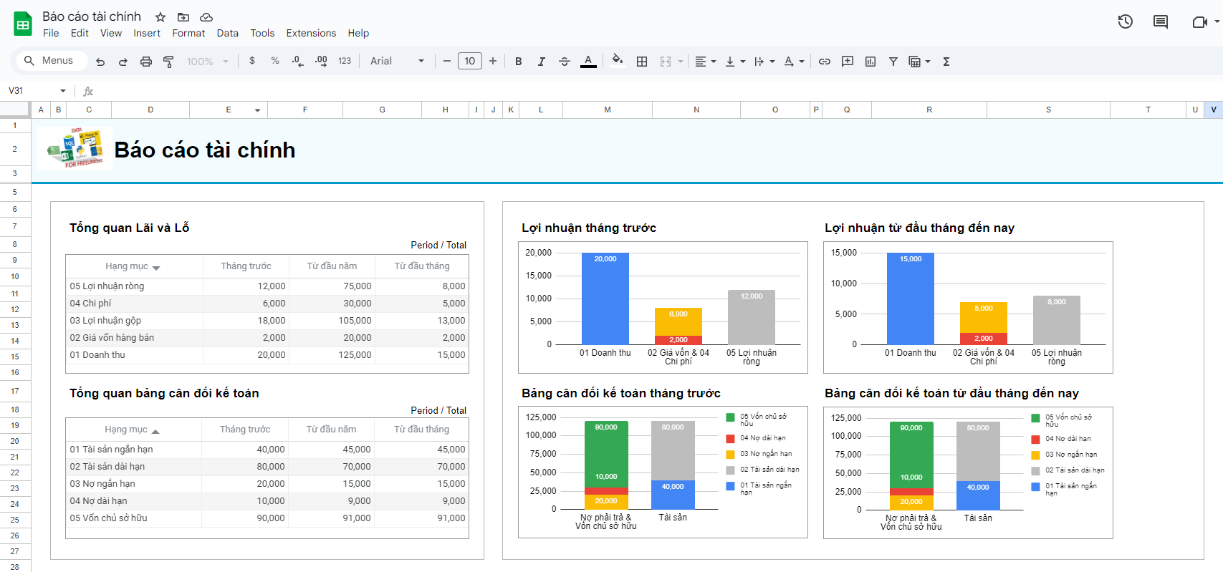This screenshot has width=1223, height=572.
Task: Toggle strikethrough formatting
Action: [x=565, y=62]
